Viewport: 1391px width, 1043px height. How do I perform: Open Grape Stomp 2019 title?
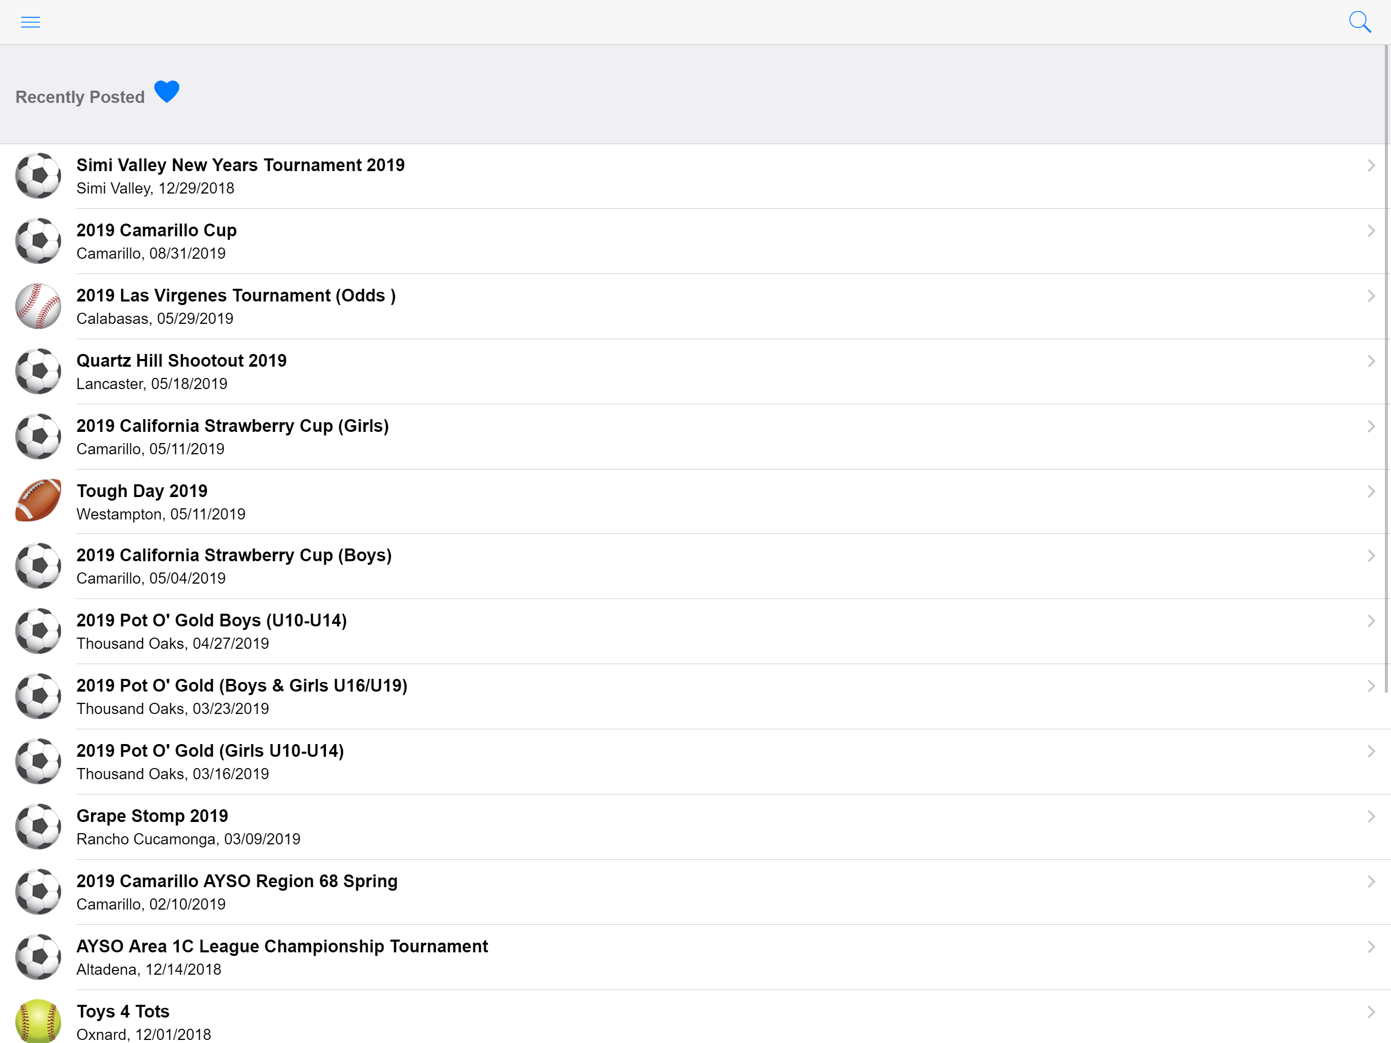coord(152,816)
